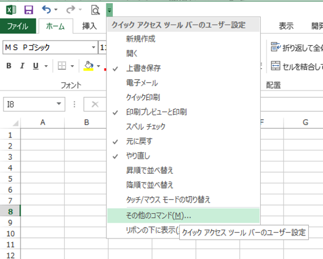The width and height of the screenshot is (323, 259).
Task: Select column B header
Action: [x=86, y=122]
